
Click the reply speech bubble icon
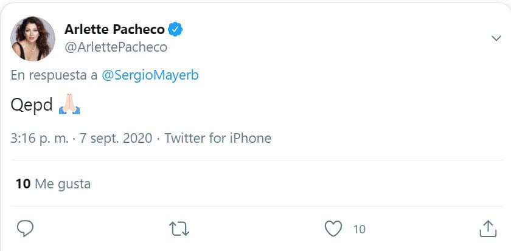(x=24, y=229)
